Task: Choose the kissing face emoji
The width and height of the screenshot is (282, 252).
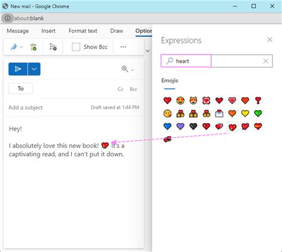Action: click(x=167, y=114)
